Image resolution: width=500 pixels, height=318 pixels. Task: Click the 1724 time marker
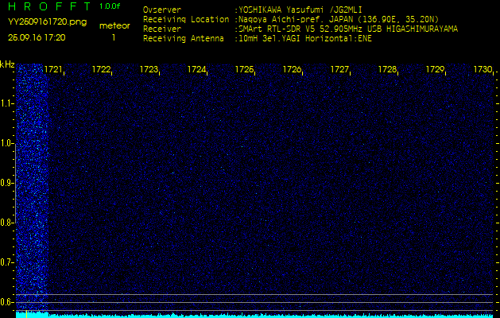196,69
